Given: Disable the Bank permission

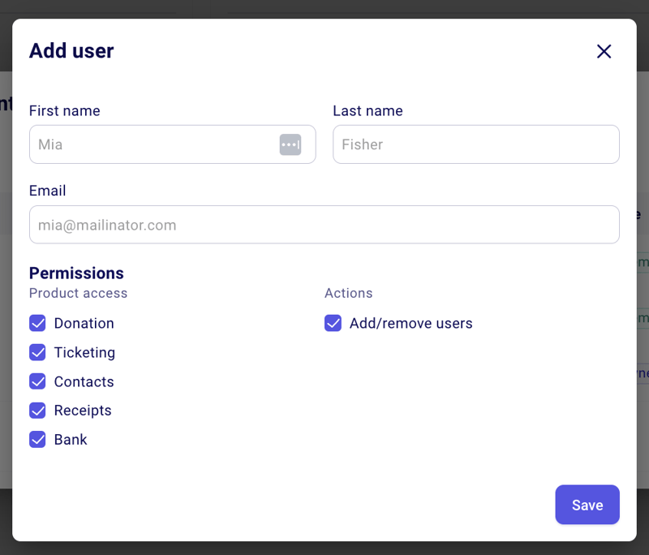Looking at the screenshot, I should [x=37, y=439].
